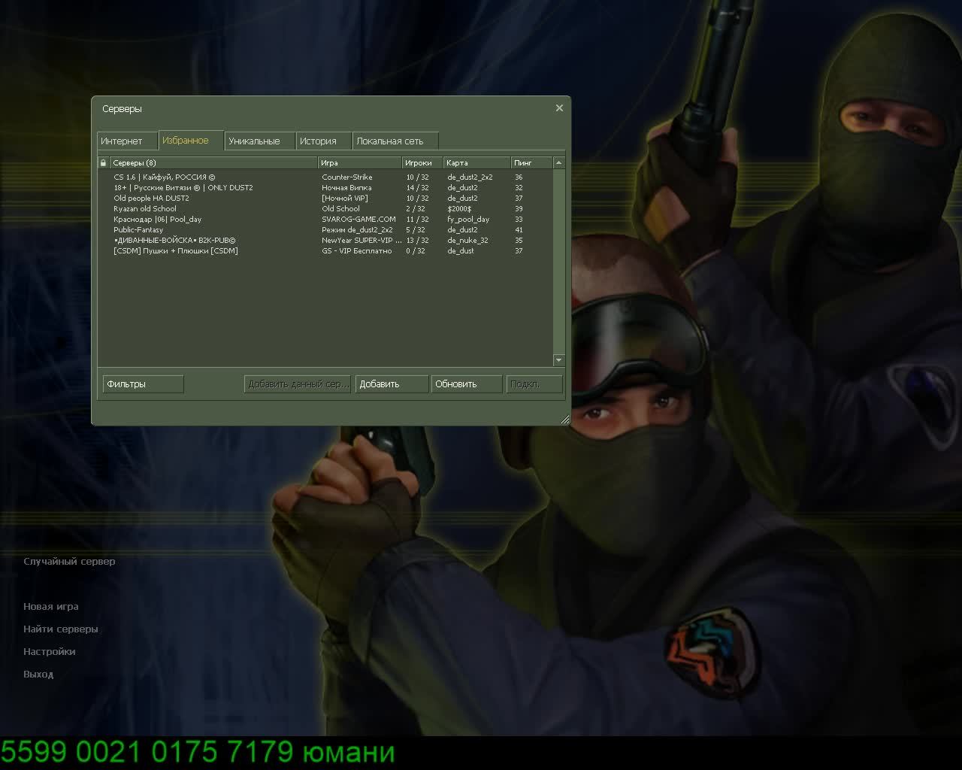Sort by the Карта column header

pos(476,162)
